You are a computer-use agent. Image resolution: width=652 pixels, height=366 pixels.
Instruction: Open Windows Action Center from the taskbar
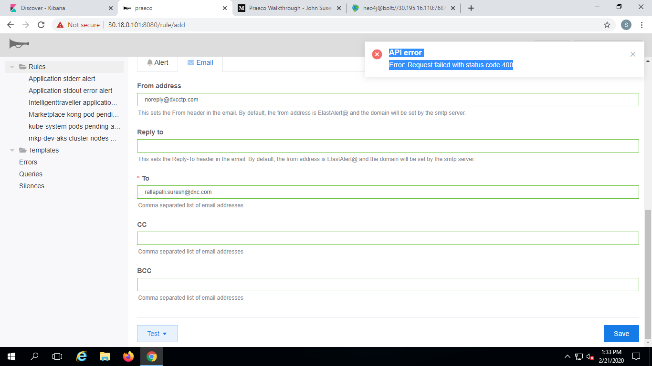click(636, 356)
